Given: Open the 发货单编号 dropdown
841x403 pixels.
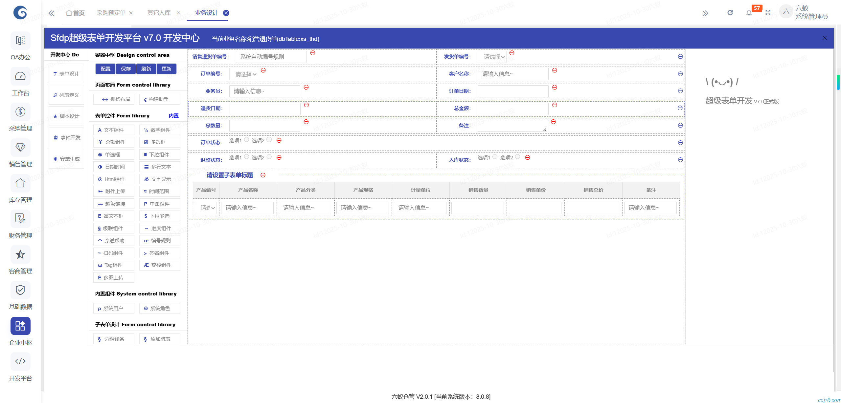Looking at the screenshot, I should click(492, 56).
